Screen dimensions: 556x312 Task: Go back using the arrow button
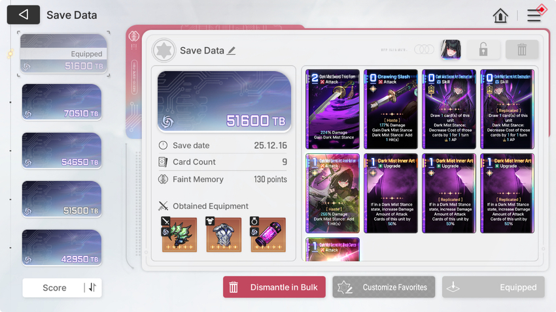pyautogui.click(x=24, y=14)
